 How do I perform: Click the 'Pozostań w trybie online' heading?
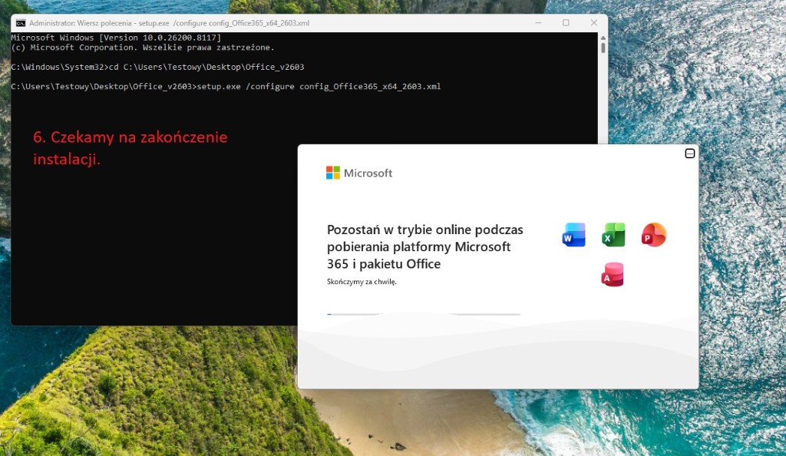tap(424, 246)
